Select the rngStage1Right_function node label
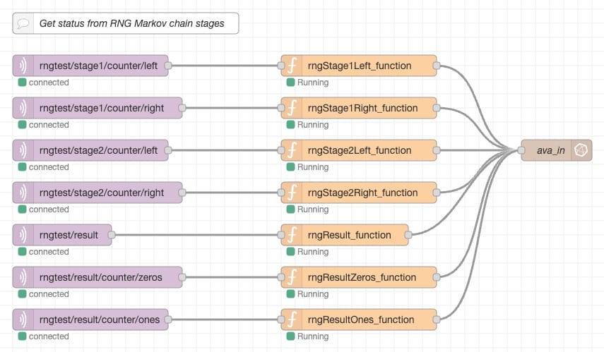 pos(362,108)
